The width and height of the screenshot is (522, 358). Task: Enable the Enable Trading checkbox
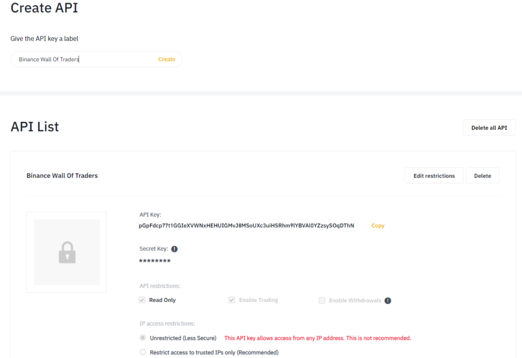pyautogui.click(x=232, y=300)
